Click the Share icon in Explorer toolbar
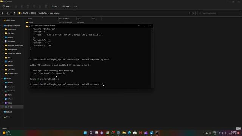The height and width of the screenshot is (136, 242). pos(40,6)
